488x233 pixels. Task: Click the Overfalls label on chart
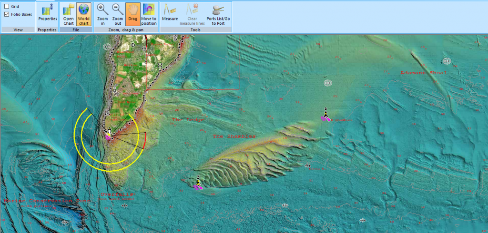click(x=118, y=194)
